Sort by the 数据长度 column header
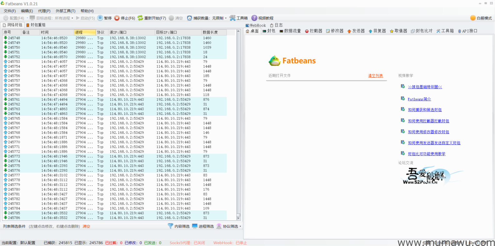This screenshot has width=495, height=246. (x=214, y=32)
